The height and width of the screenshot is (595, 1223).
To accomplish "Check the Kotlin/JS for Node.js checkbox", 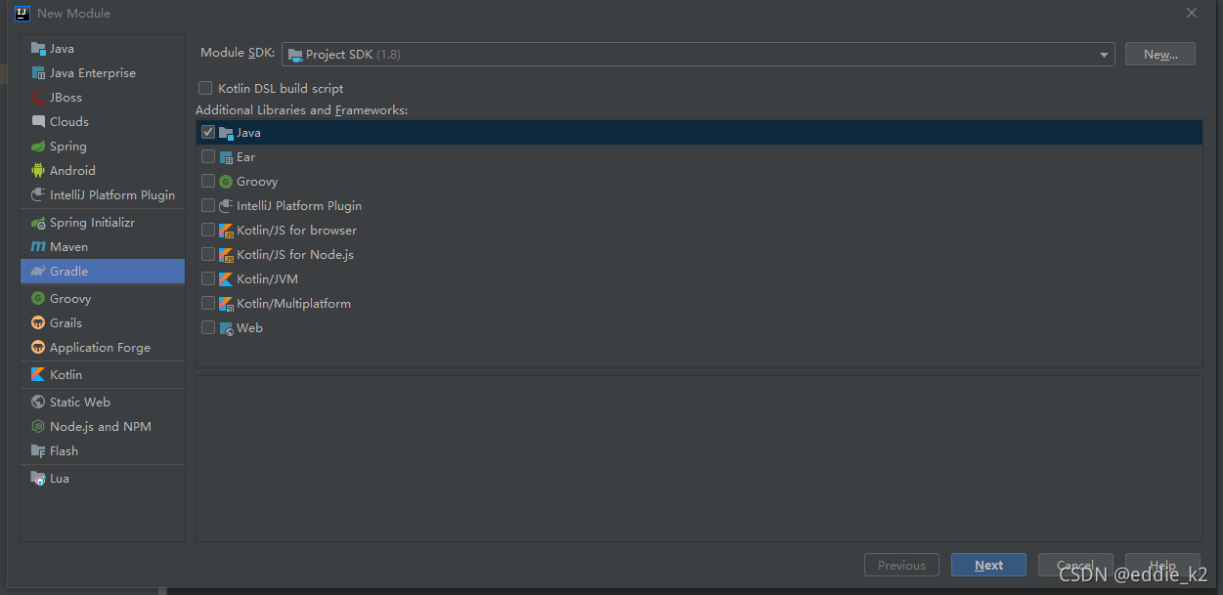I will (208, 254).
